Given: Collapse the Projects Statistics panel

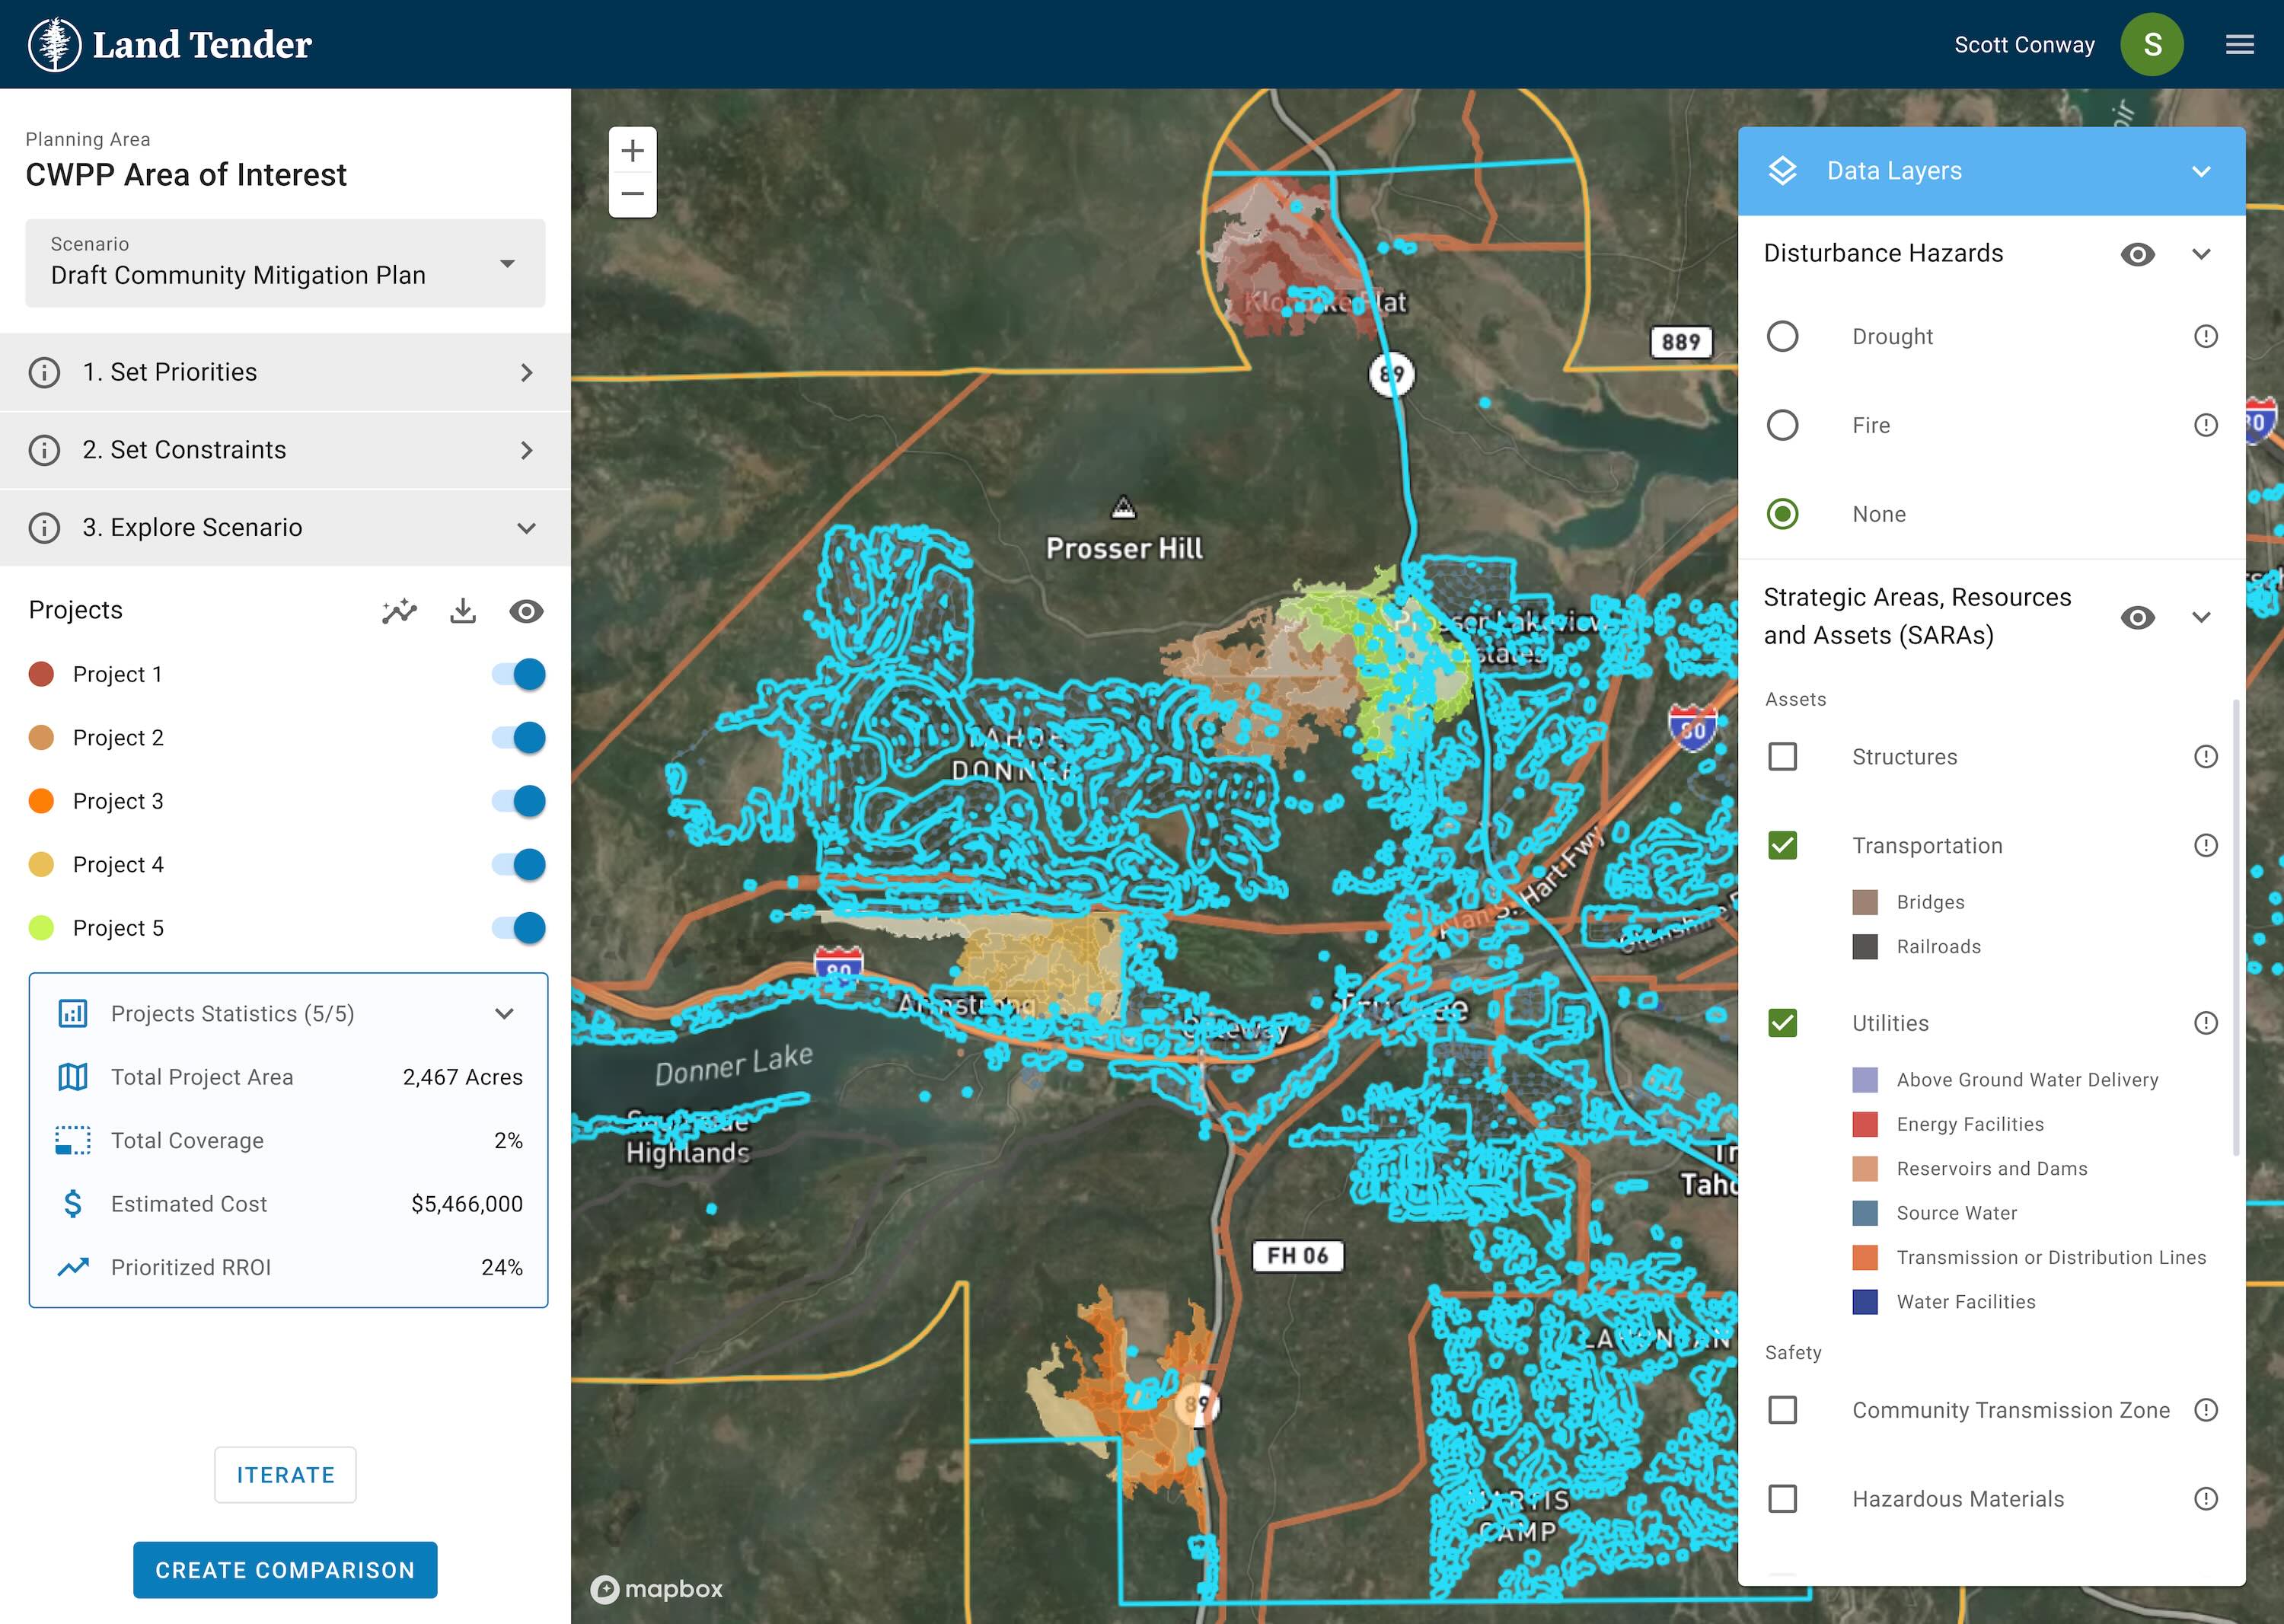Looking at the screenshot, I should click(504, 1014).
